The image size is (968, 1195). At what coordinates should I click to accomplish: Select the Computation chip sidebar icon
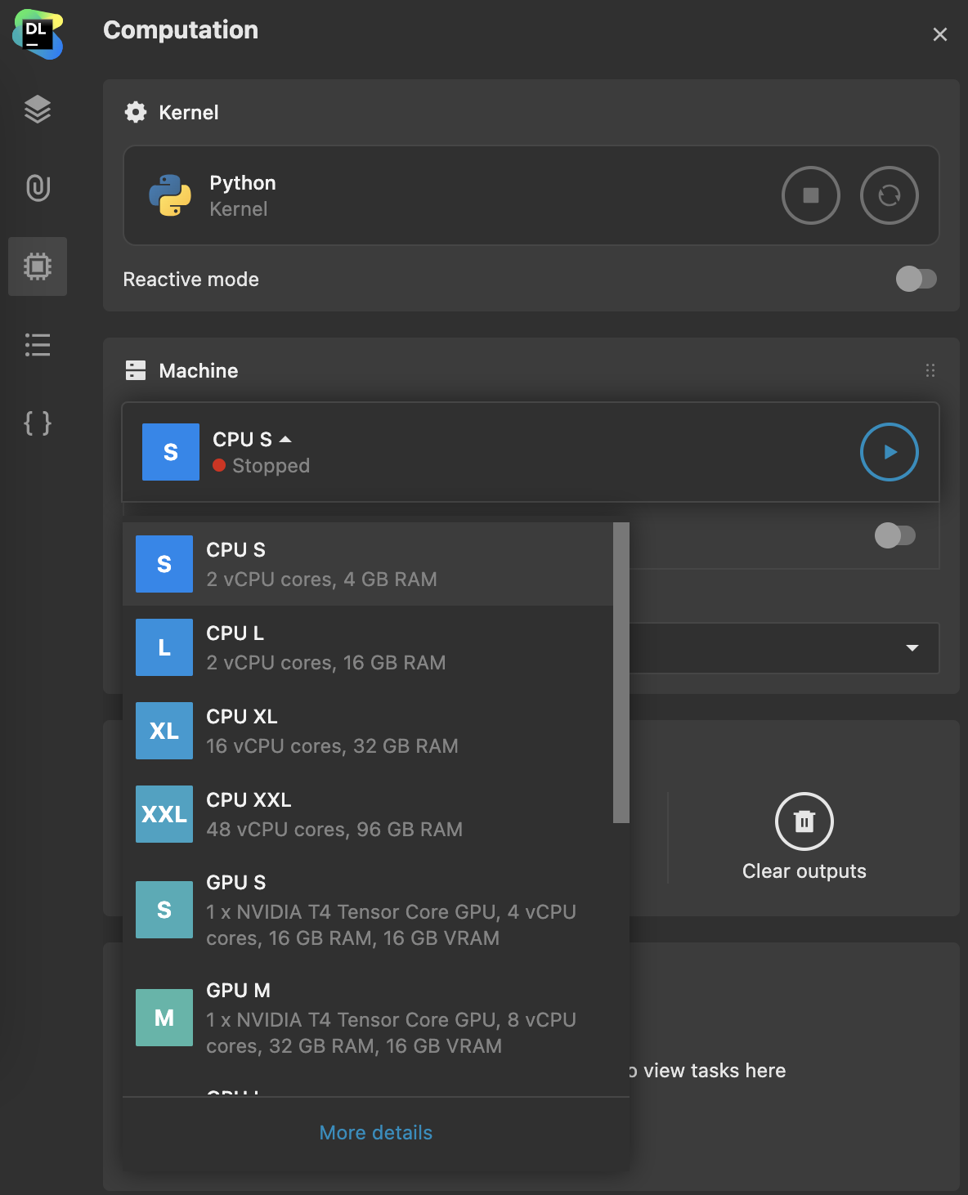(38, 266)
